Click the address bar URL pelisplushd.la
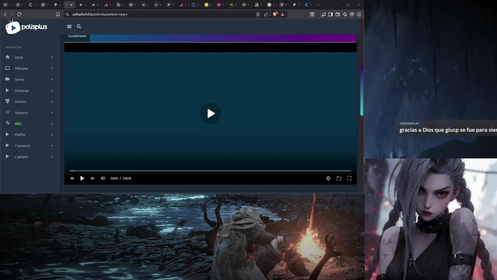Screen dimensions: 497x280 100,14
